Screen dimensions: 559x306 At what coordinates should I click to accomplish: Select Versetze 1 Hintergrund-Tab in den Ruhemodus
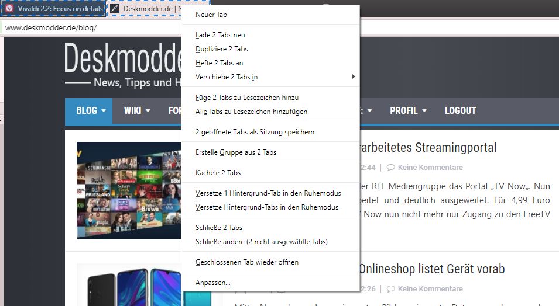(270, 193)
